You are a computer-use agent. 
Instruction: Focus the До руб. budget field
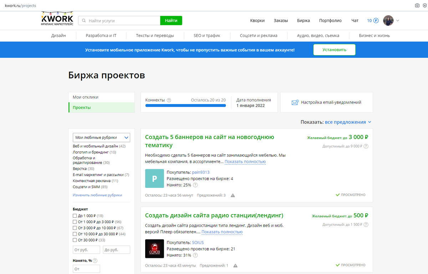(x=116, y=250)
